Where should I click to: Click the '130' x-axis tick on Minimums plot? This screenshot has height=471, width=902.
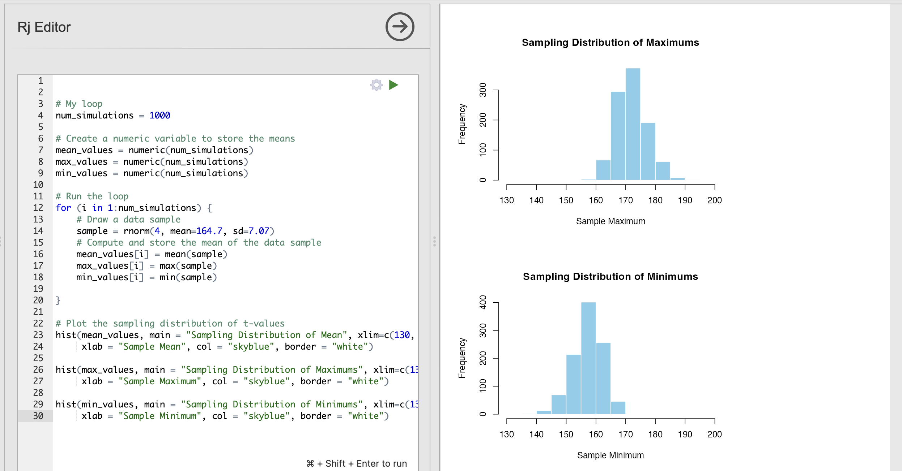tap(507, 434)
